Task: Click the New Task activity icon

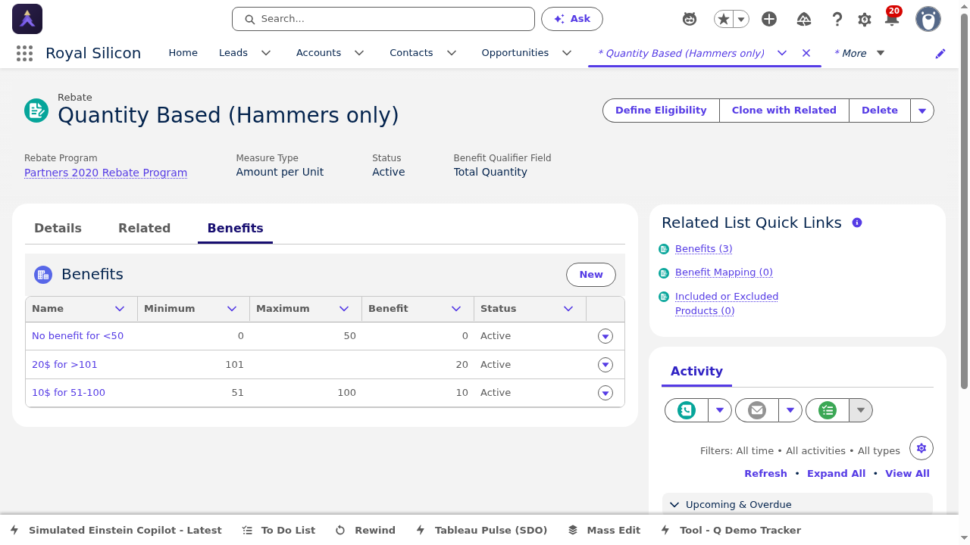Action: click(828, 410)
